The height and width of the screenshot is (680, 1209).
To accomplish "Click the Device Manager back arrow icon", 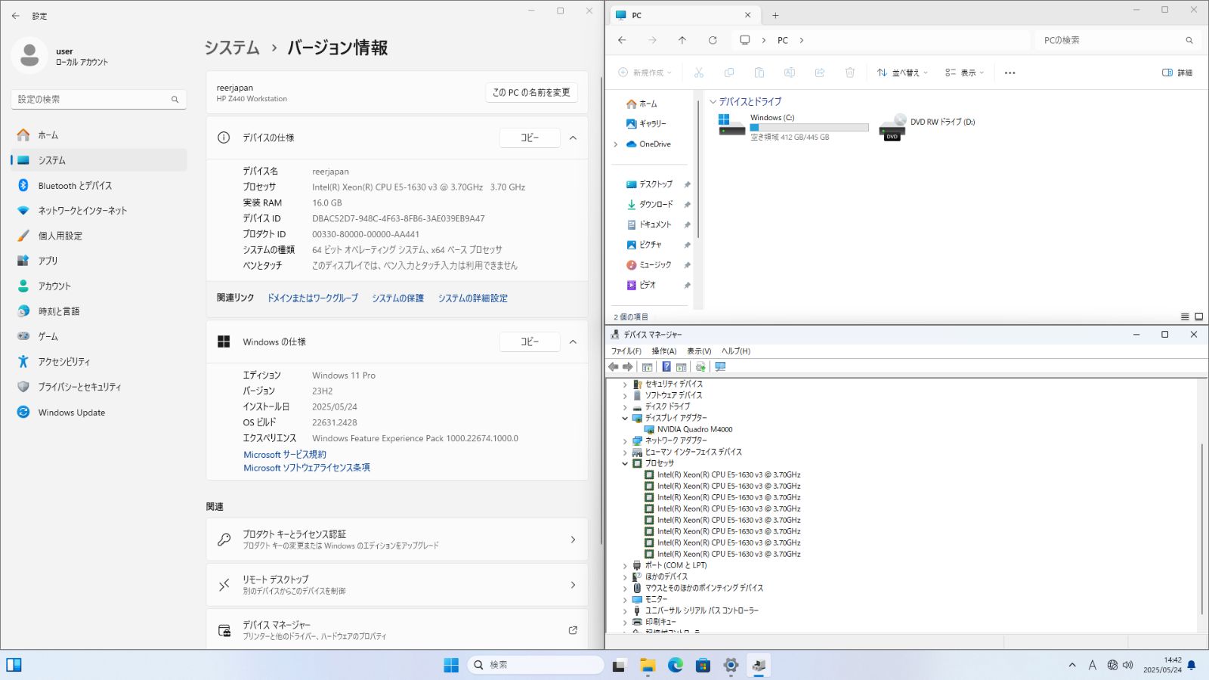I will [613, 366].
